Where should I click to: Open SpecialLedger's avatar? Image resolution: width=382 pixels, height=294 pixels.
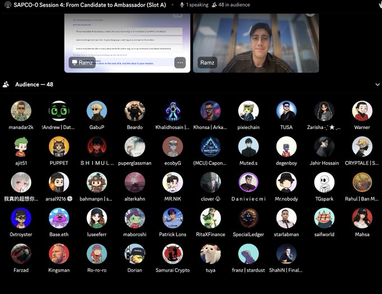tap(248, 218)
